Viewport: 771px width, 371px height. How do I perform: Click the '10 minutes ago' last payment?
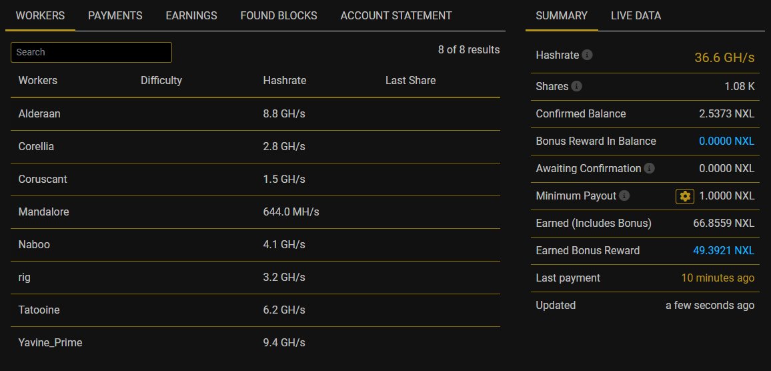[718, 278]
